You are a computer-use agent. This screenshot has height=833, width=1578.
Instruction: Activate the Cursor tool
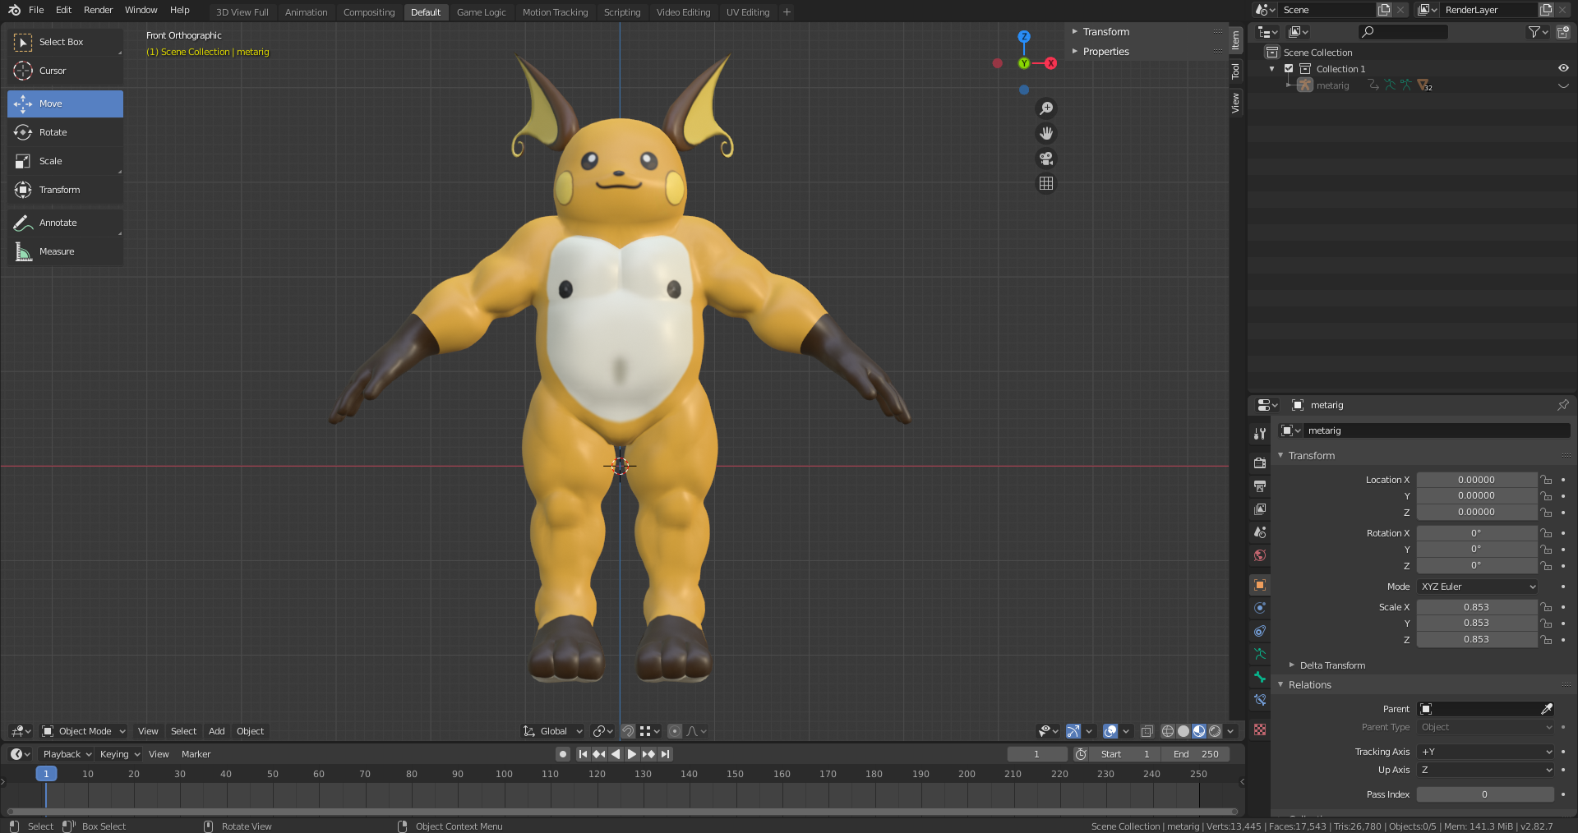click(x=65, y=71)
